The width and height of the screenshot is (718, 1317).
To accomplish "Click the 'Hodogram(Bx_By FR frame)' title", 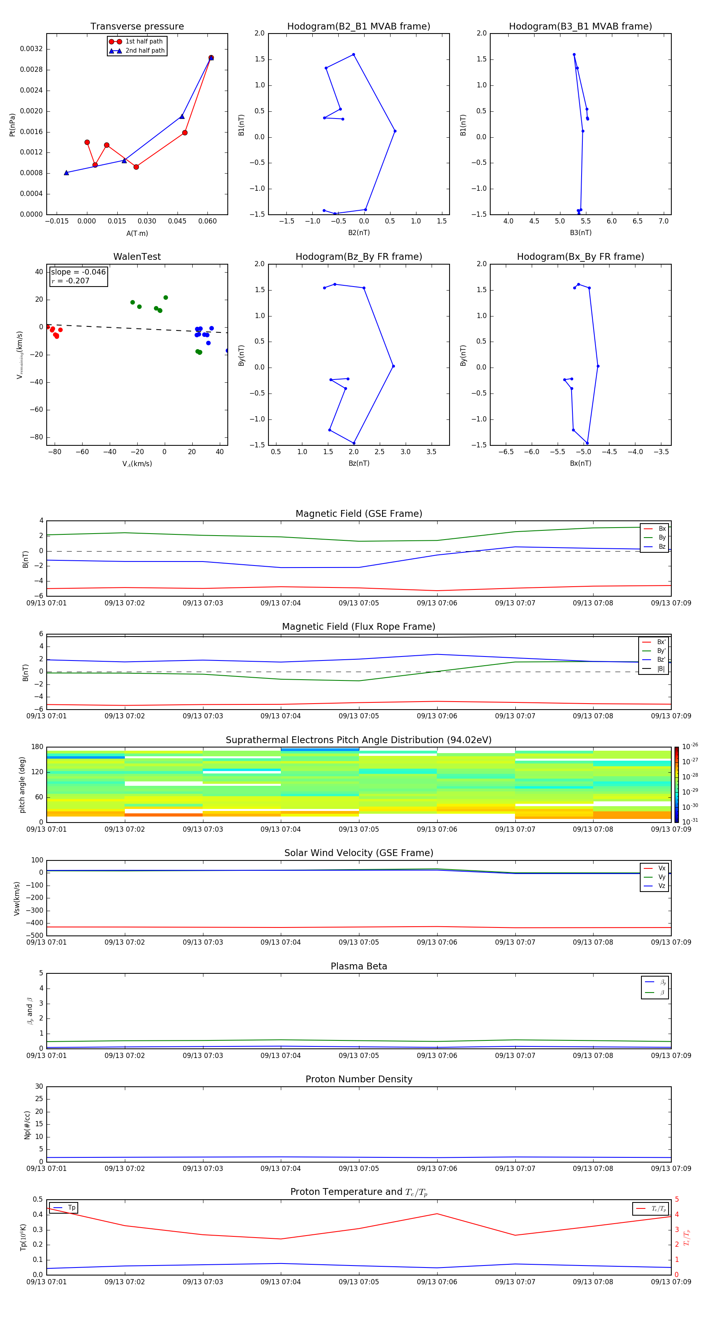I will coord(580,257).
